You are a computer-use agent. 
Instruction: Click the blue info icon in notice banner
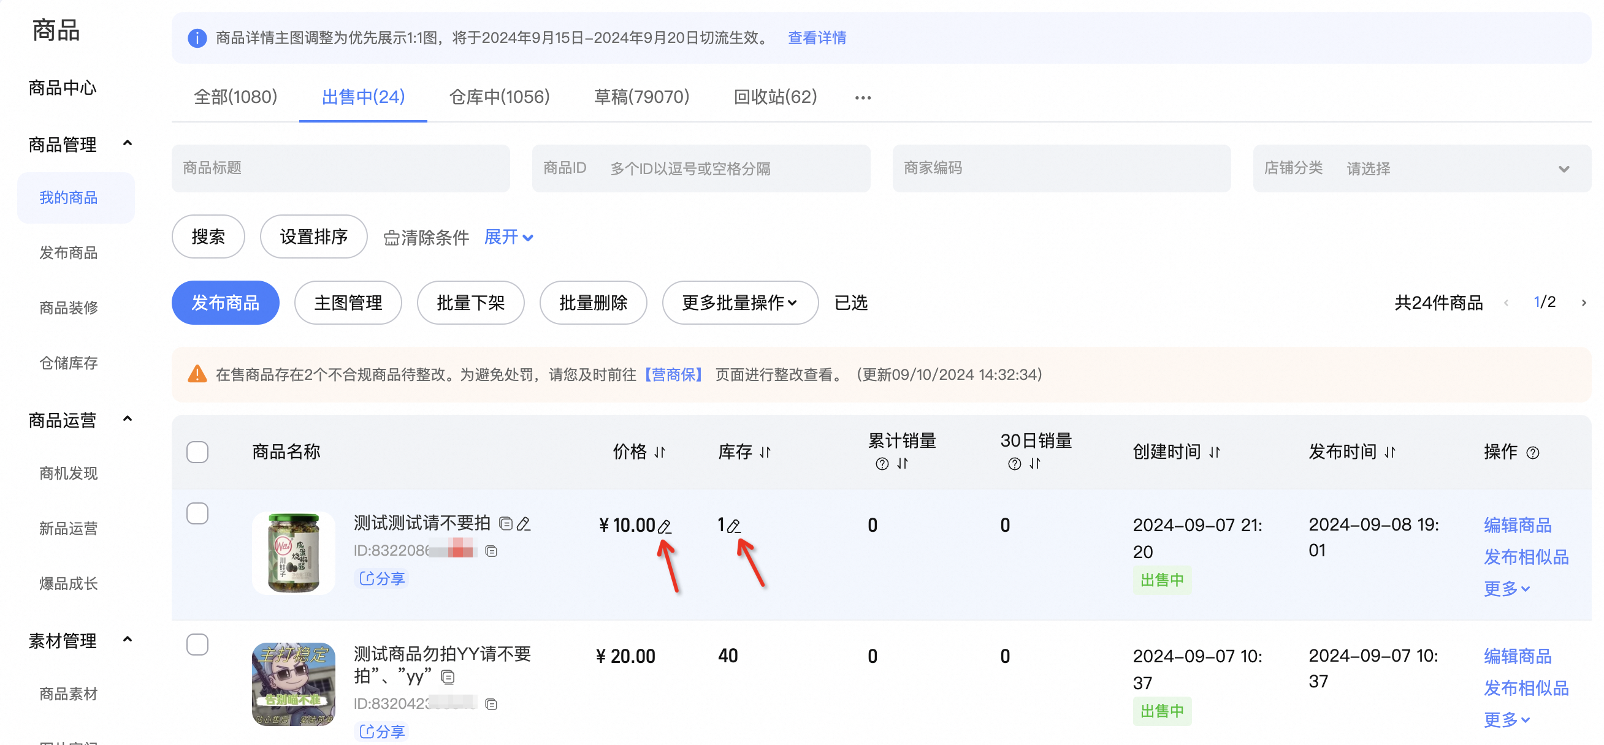tap(197, 38)
